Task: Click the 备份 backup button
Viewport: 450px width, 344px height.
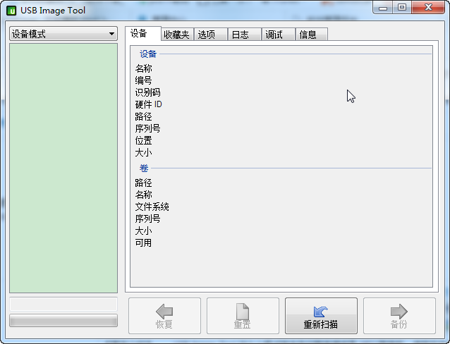Action: (x=399, y=316)
